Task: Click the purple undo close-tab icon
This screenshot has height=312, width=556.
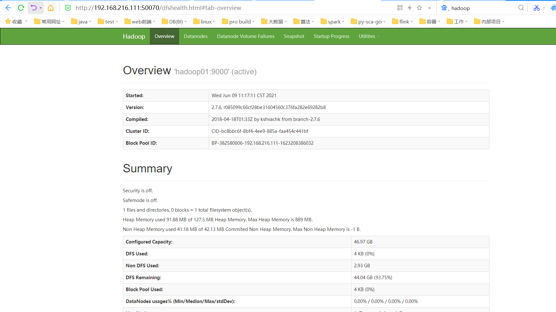Action: [33, 8]
